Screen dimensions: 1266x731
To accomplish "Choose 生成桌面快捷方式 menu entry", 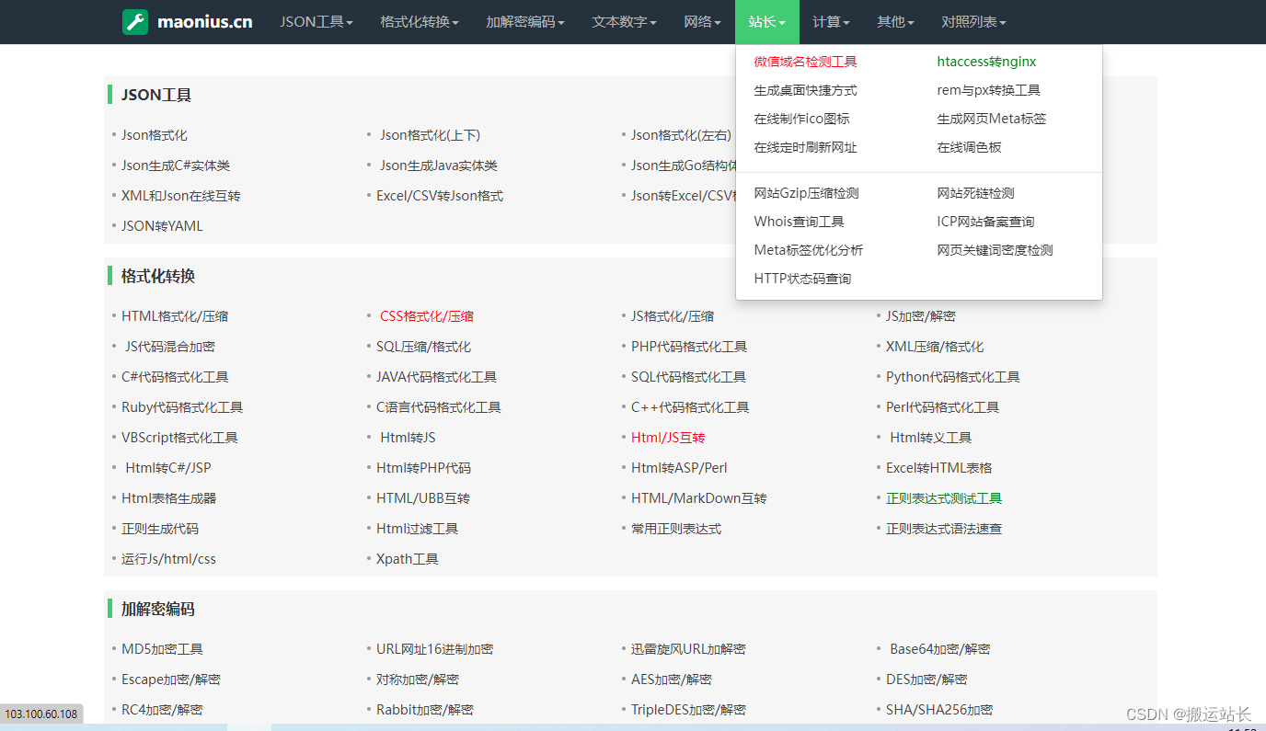I will pos(806,90).
